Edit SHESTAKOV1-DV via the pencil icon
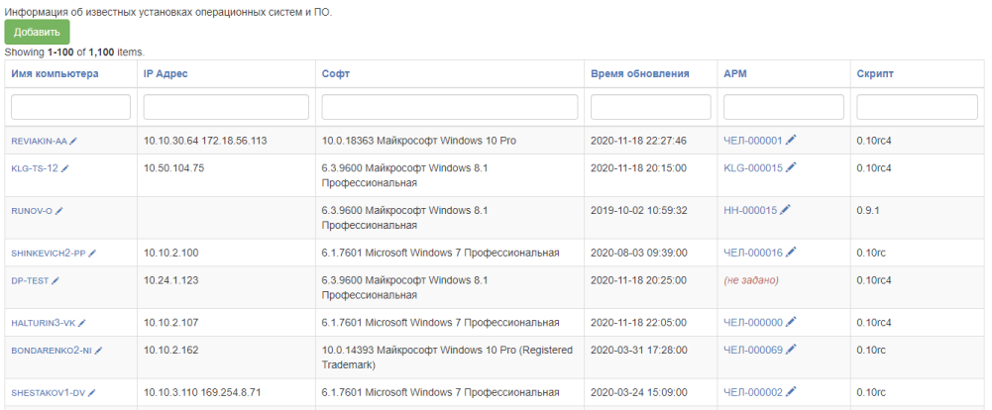992x410 pixels. click(x=92, y=393)
